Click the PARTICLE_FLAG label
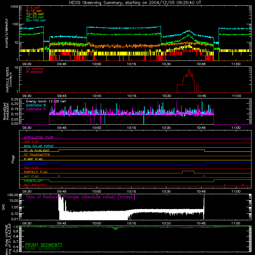Screen dimensions: 255x255 (x=36, y=172)
